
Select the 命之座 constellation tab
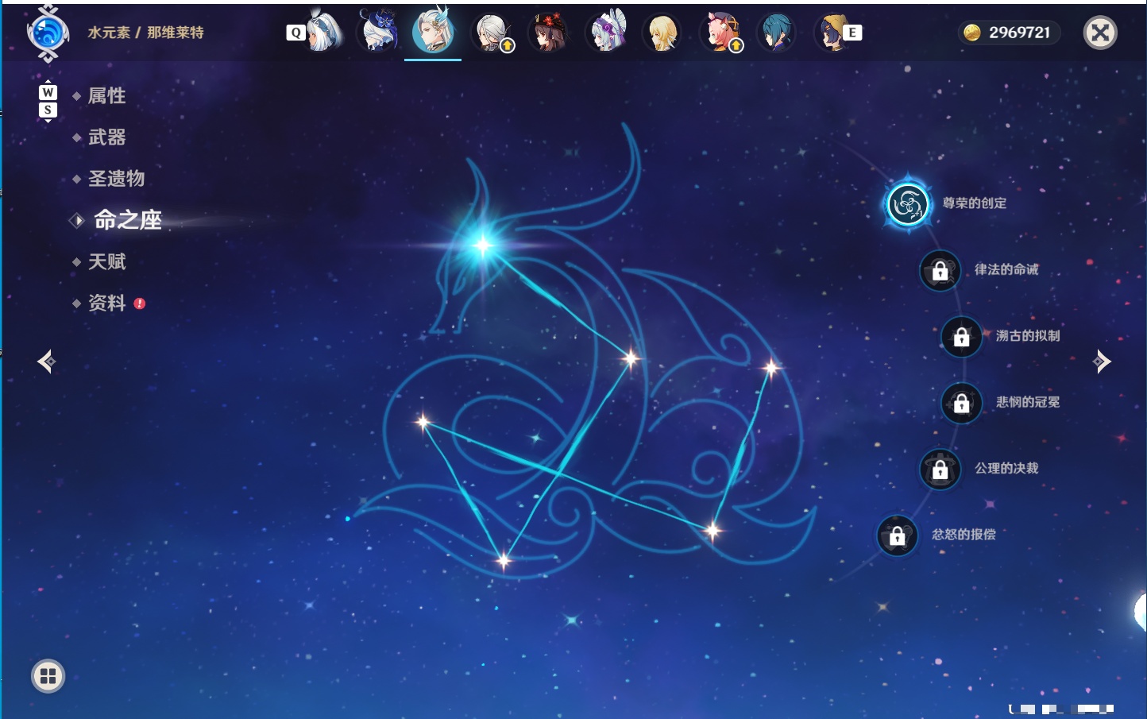pos(128,220)
